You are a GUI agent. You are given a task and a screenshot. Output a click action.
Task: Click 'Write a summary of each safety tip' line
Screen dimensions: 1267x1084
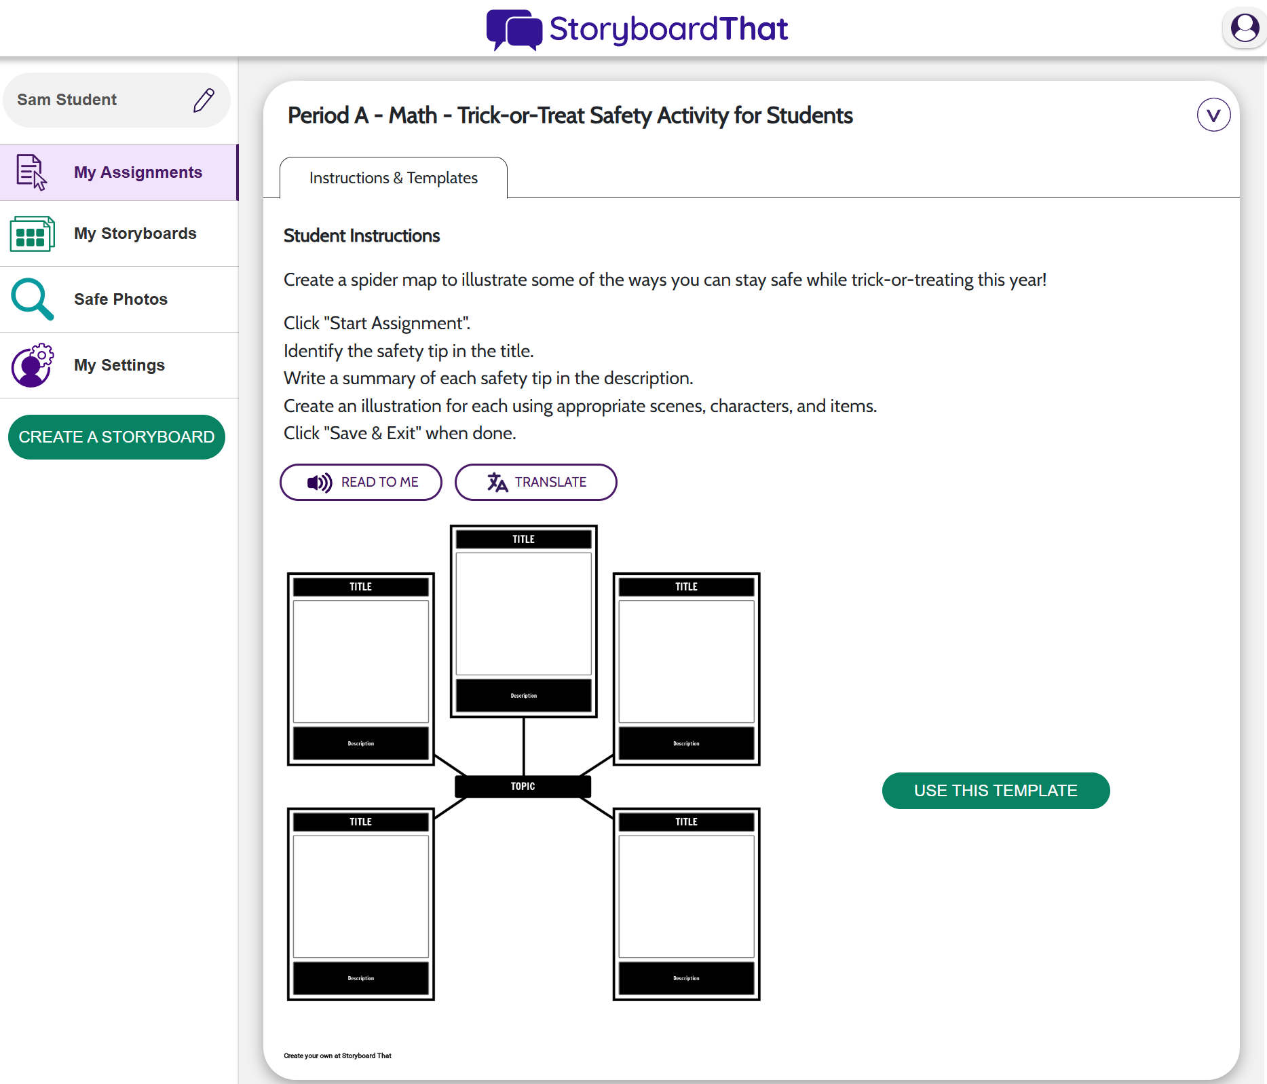pyautogui.click(x=489, y=378)
